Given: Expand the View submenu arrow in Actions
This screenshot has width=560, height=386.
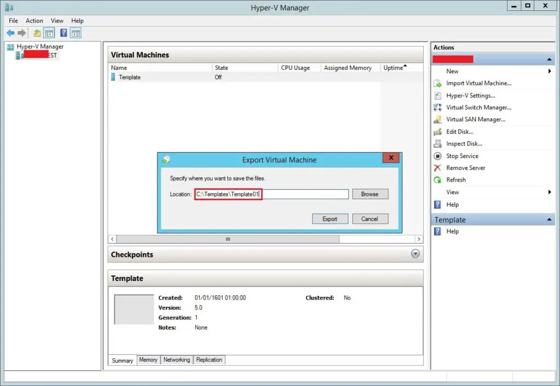Looking at the screenshot, I should pyautogui.click(x=549, y=192).
